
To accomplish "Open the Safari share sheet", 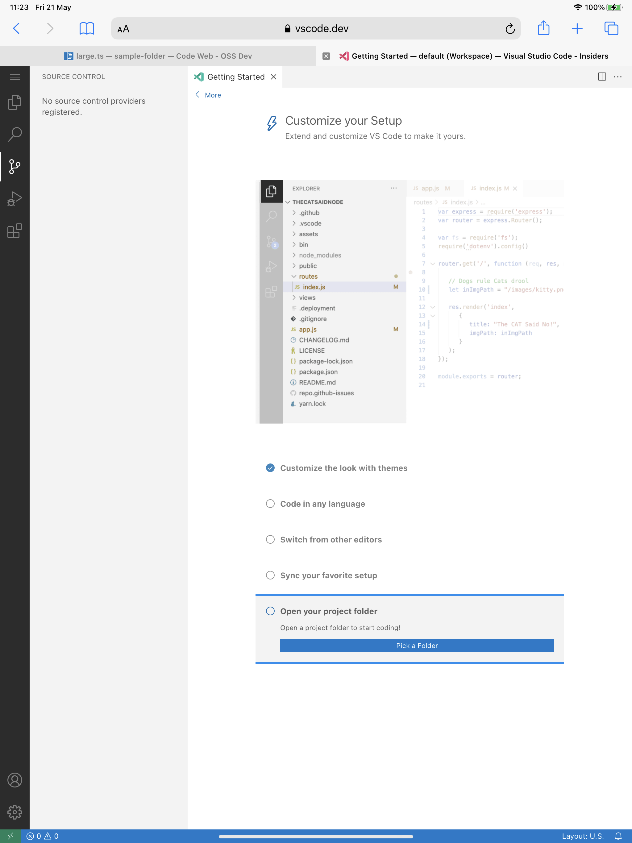I will [x=543, y=28].
